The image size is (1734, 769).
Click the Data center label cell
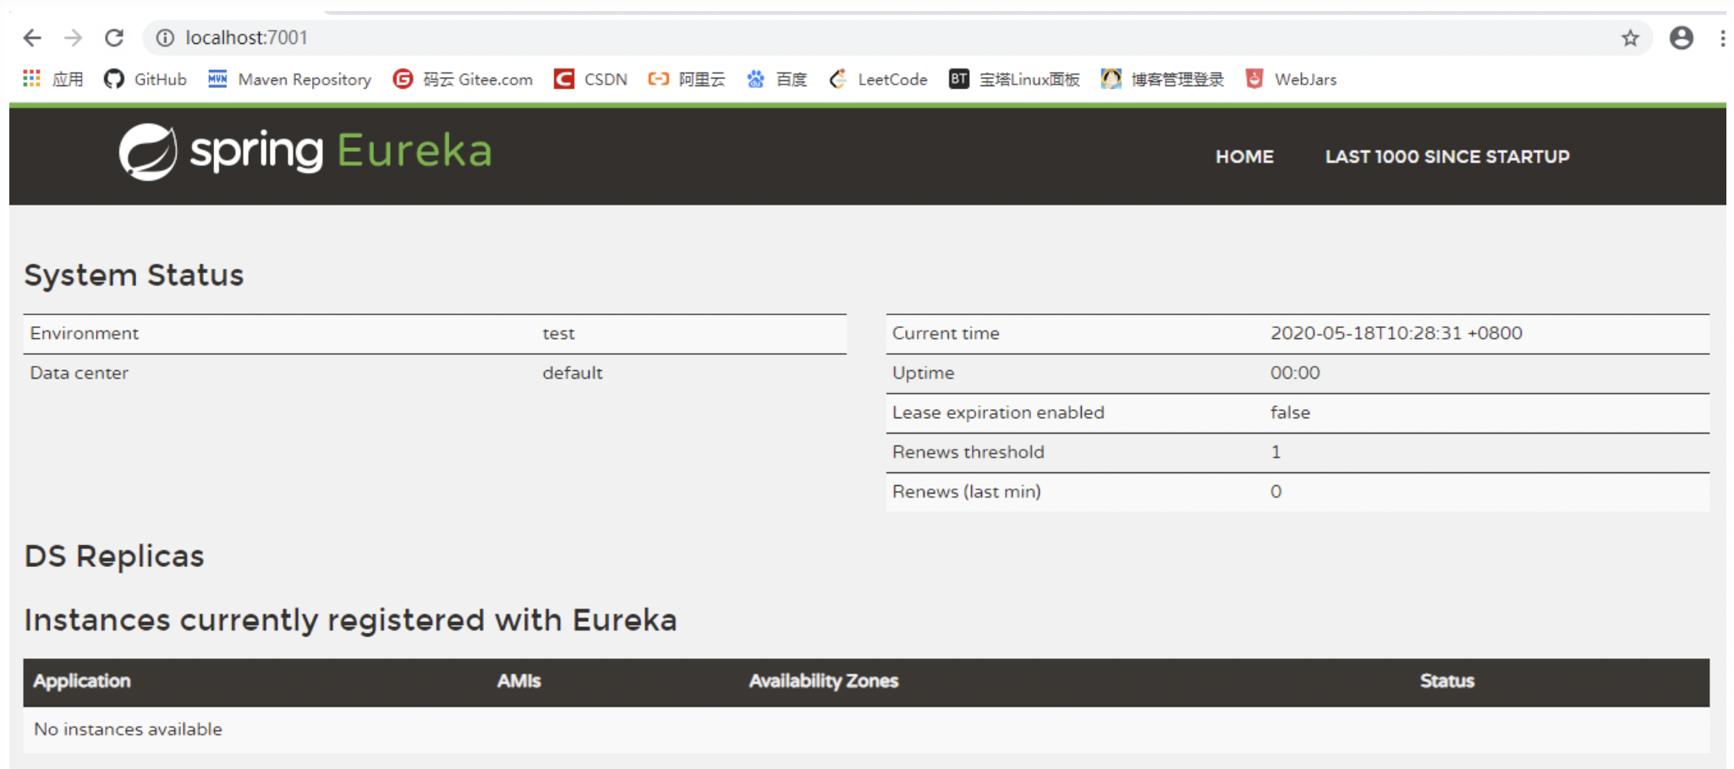pyautogui.click(x=79, y=373)
